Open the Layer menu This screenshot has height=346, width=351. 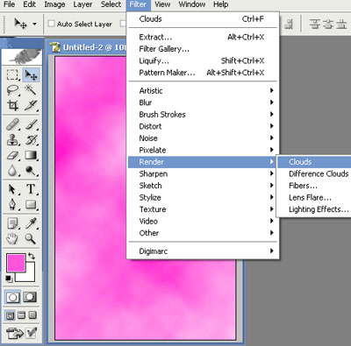coord(82,4)
